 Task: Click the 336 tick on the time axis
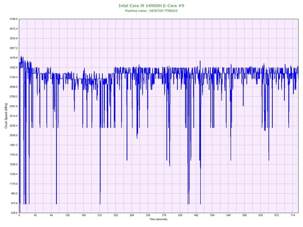[148, 215]
